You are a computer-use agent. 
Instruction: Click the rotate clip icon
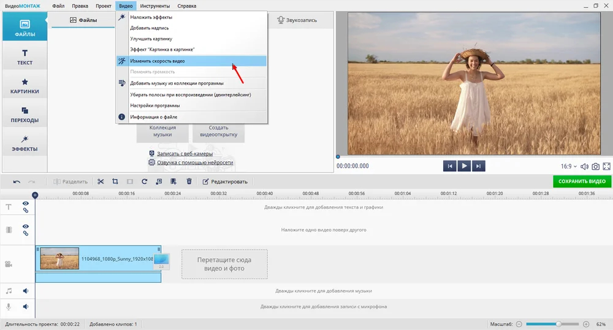(144, 182)
